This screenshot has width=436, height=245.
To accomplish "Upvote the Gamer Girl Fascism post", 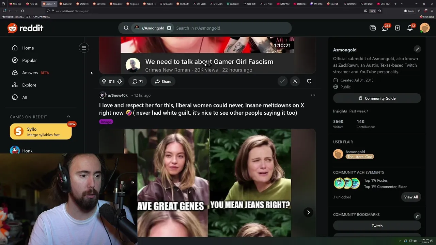I will (x=104, y=81).
